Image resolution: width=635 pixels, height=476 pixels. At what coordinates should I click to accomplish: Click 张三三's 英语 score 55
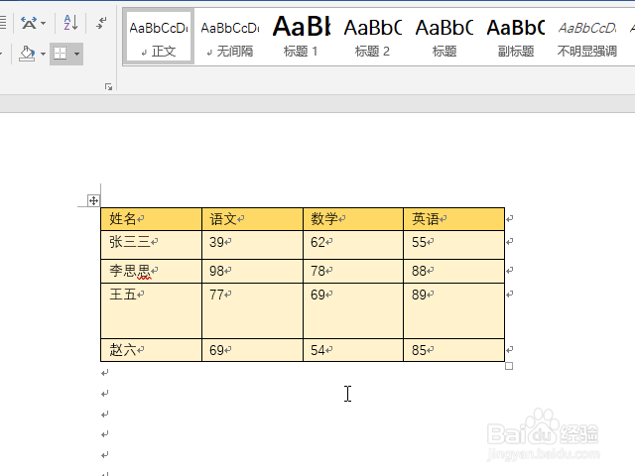454,245
